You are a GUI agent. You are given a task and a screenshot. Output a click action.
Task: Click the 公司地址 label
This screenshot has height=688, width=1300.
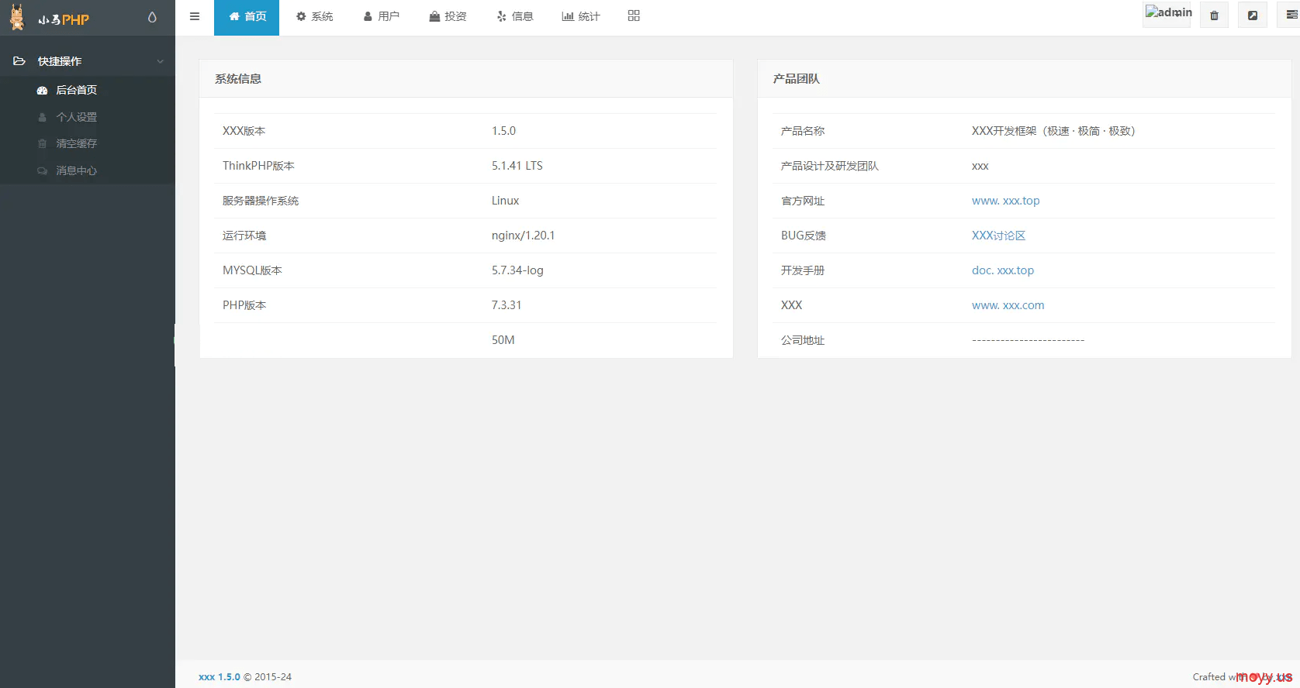tap(803, 340)
